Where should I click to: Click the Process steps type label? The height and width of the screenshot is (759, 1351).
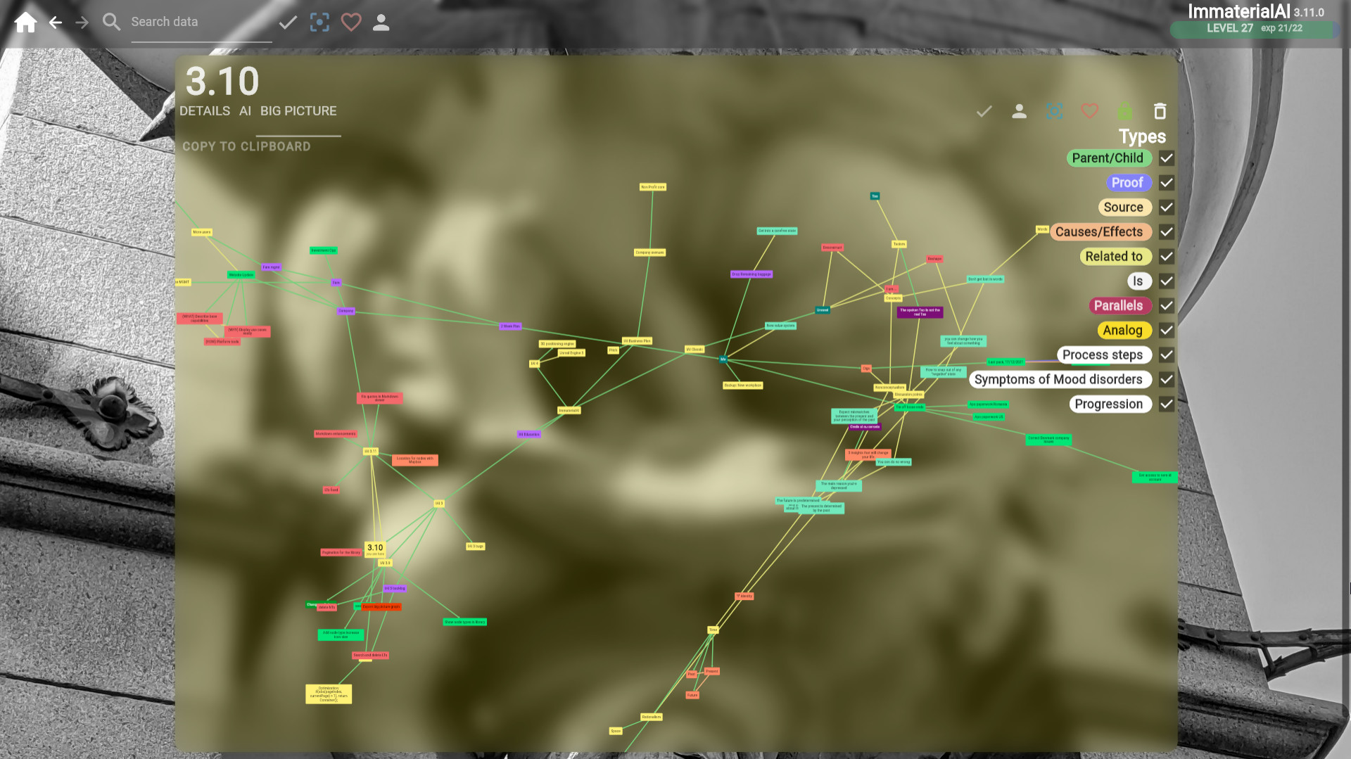[1102, 355]
